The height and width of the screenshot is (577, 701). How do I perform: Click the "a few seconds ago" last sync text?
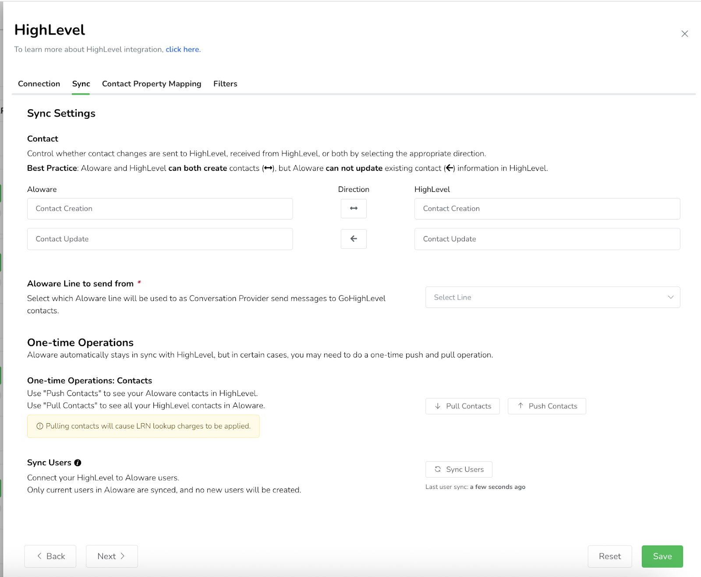pyautogui.click(x=498, y=487)
